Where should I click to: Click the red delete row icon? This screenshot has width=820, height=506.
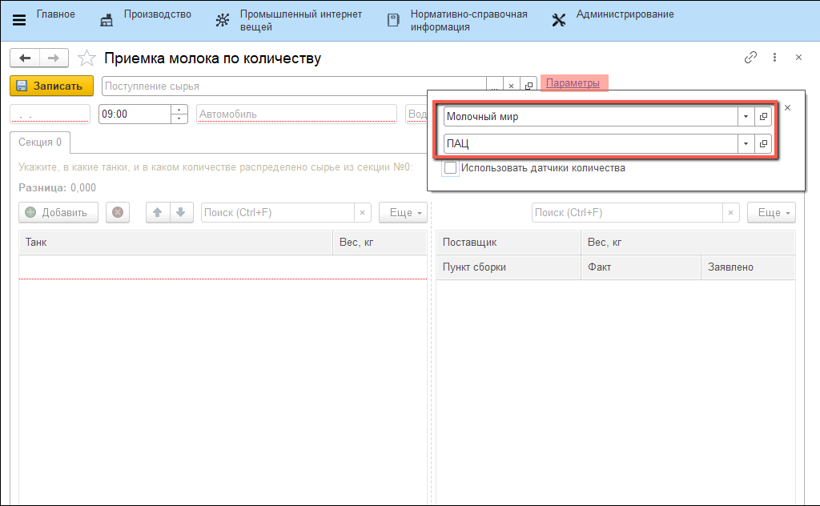click(118, 212)
